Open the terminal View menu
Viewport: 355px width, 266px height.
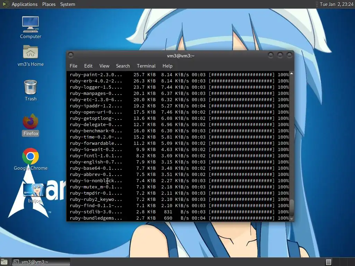click(104, 66)
